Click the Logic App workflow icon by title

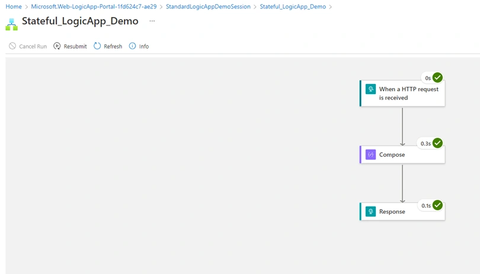coord(12,24)
